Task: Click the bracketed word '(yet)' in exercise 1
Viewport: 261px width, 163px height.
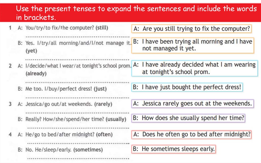Action: 31,51
